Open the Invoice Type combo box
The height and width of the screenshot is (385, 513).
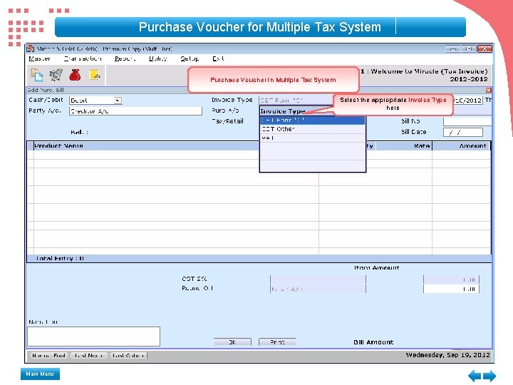(x=296, y=101)
